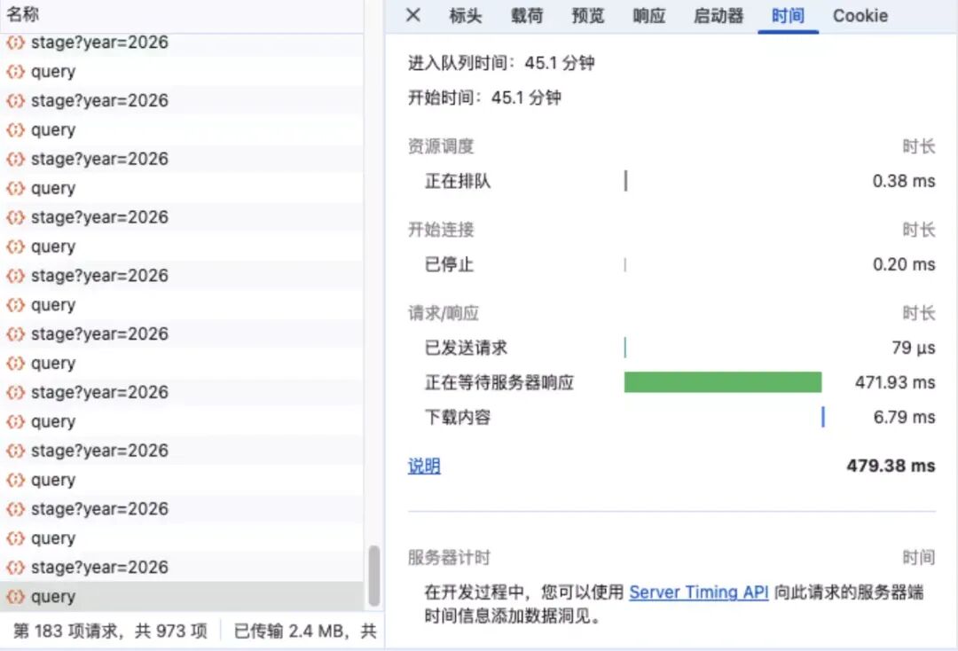Open the 载荷 tab
Image resolution: width=958 pixels, height=651 pixels.
tap(527, 16)
